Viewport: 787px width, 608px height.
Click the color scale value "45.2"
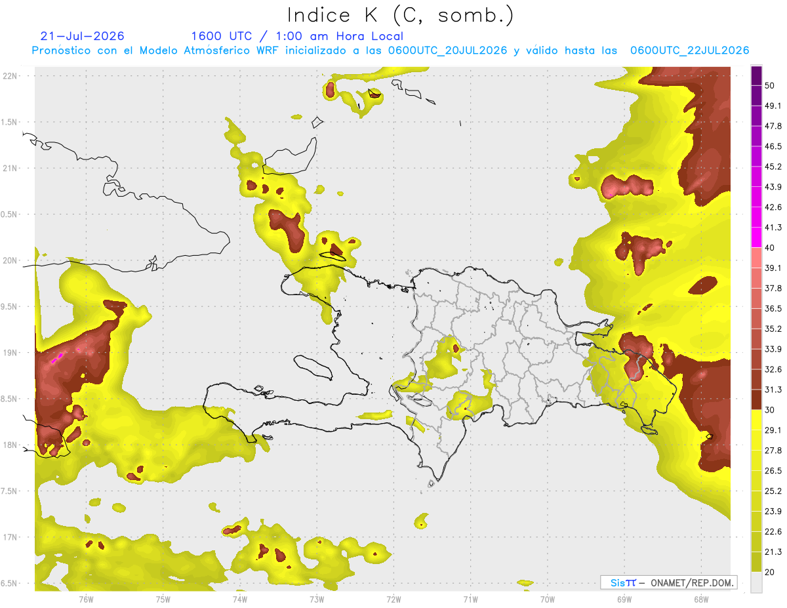pyautogui.click(x=774, y=167)
